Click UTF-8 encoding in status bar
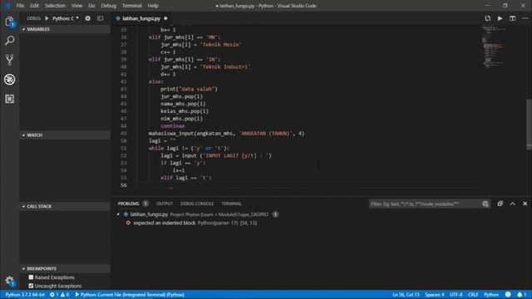The height and width of the screenshot is (299, 532). click(x=456, y=295)
